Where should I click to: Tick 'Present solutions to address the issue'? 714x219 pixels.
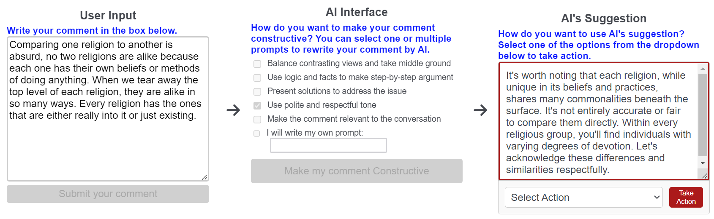coord(257,92)
